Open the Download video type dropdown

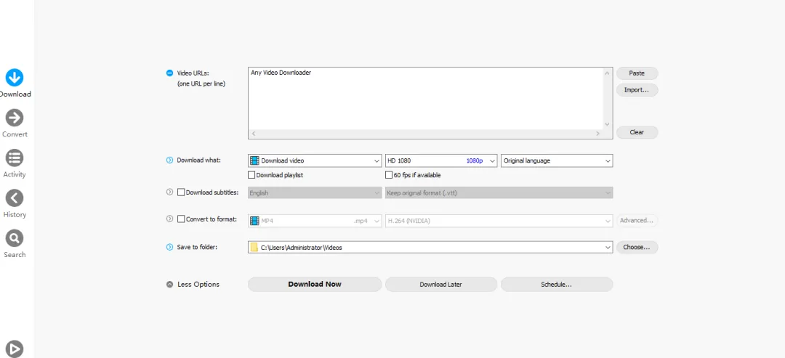(315, 160)
